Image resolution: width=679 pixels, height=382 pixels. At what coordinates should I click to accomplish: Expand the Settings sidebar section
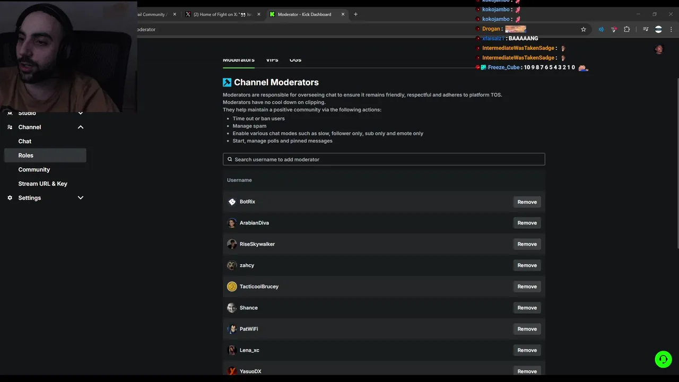[81, 198]
